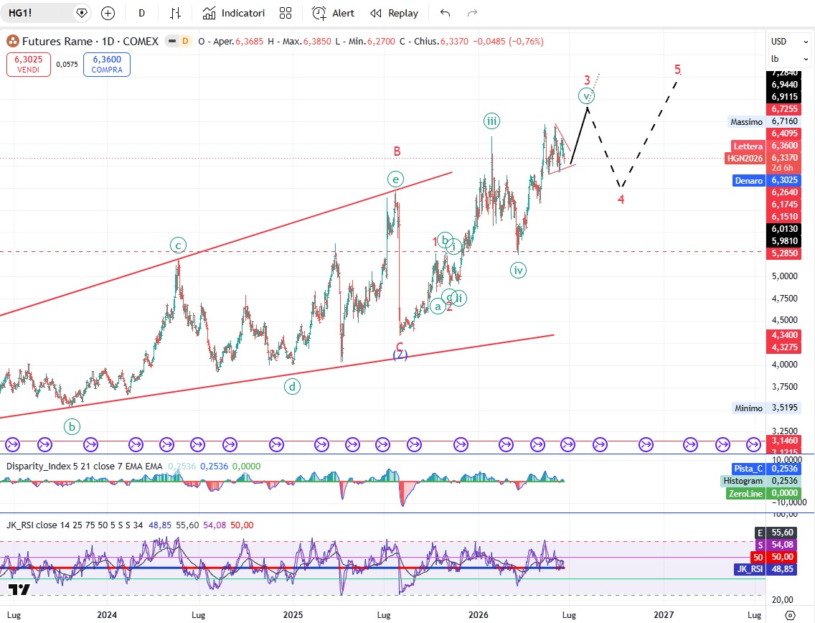Click the 6,7255 red price tag
Viewport: 815px width, 623px height.
tap(784, 108)
